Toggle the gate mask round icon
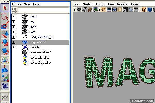Screen dimensions: 155x103 pyautogui.click(x=120, y=10)
